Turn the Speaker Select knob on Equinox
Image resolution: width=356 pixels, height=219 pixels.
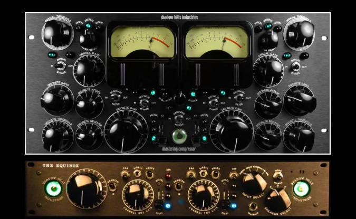(277, 200)
